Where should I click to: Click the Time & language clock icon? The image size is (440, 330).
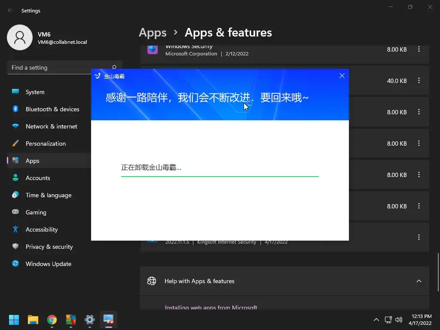coord(15,195)
